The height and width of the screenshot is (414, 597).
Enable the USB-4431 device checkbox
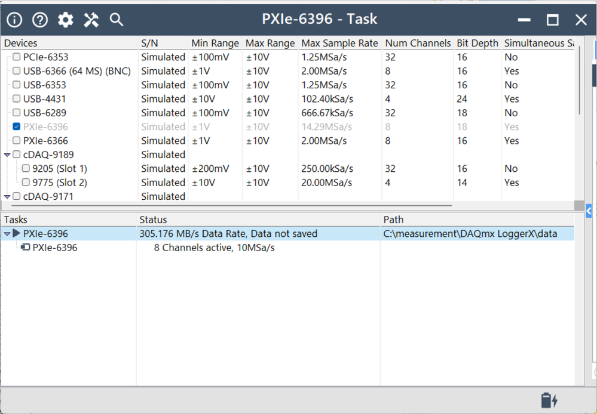(16, 98)
